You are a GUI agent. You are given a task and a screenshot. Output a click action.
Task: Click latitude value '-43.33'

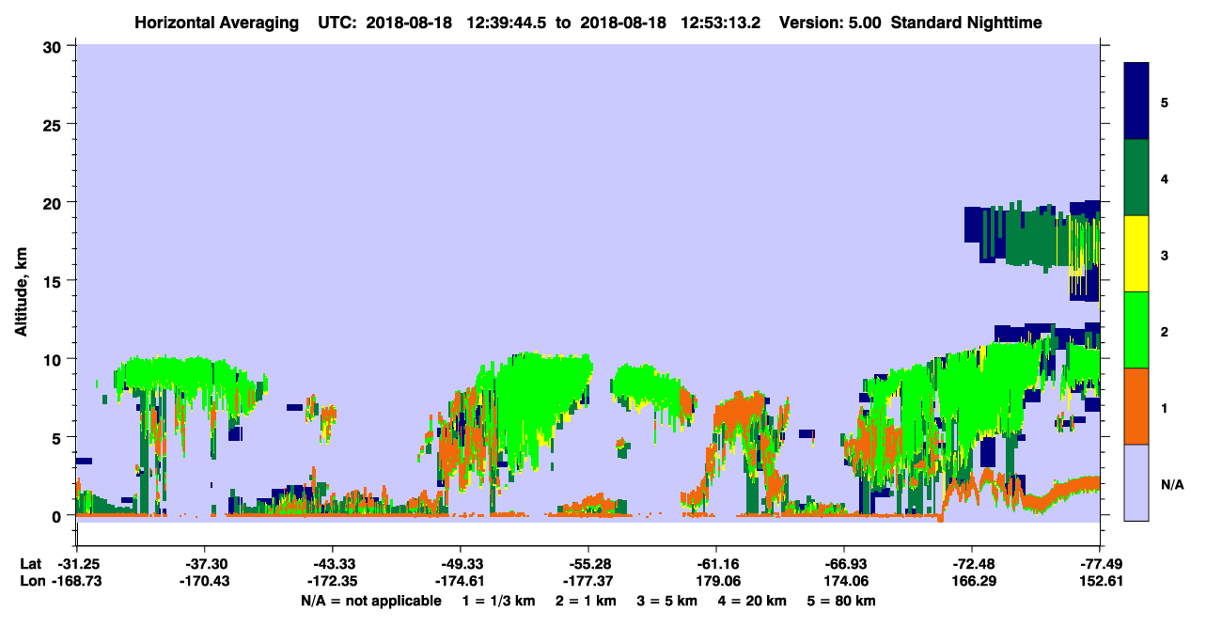[x=332, y=564]
